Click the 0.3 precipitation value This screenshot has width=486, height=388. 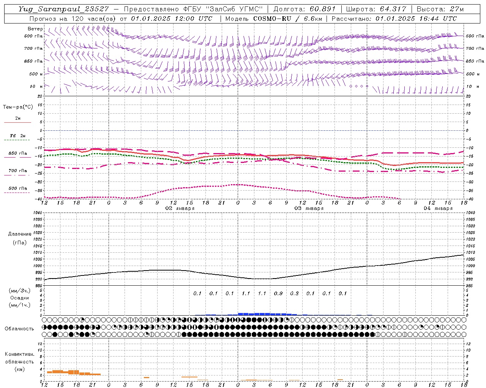(294, 293)
